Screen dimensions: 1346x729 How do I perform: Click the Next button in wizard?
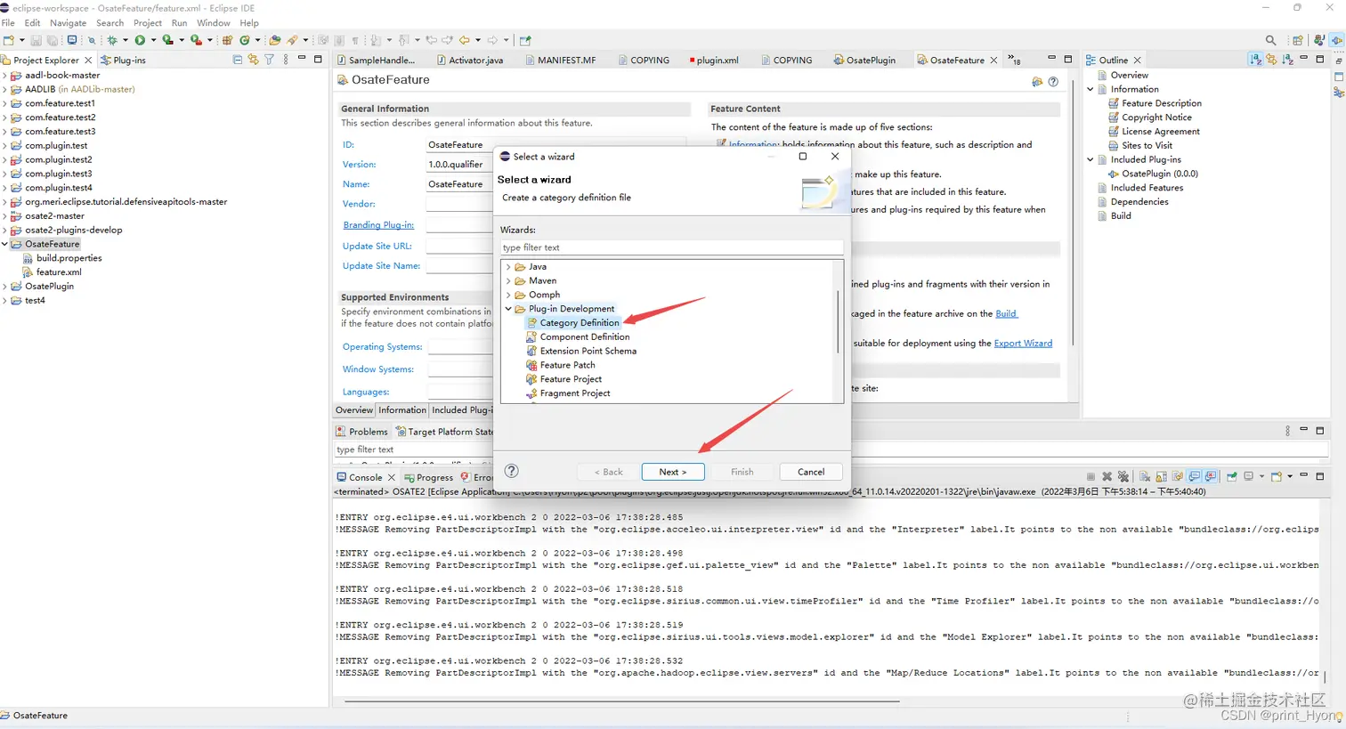click(x=672, y=472)
